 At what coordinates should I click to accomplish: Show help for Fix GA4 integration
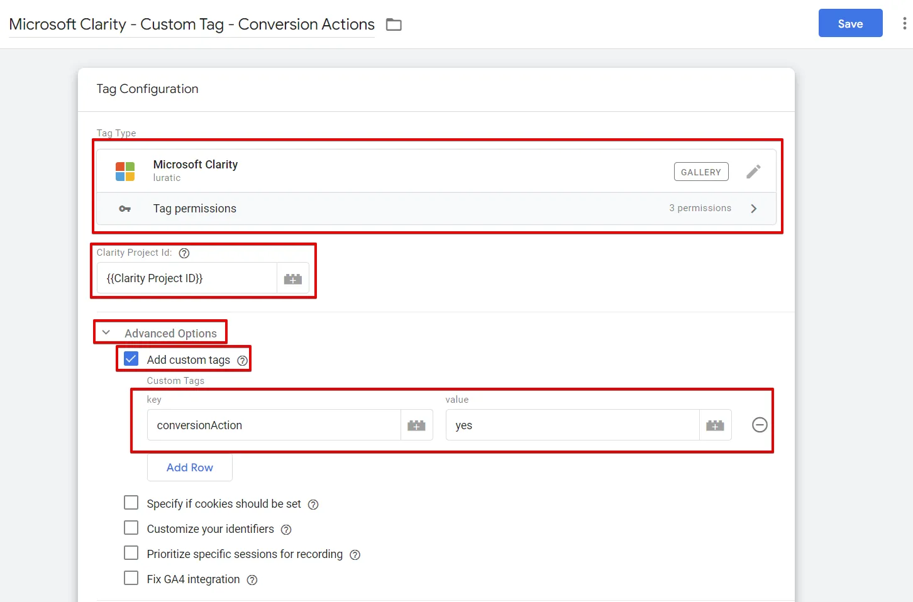point(252,580)
